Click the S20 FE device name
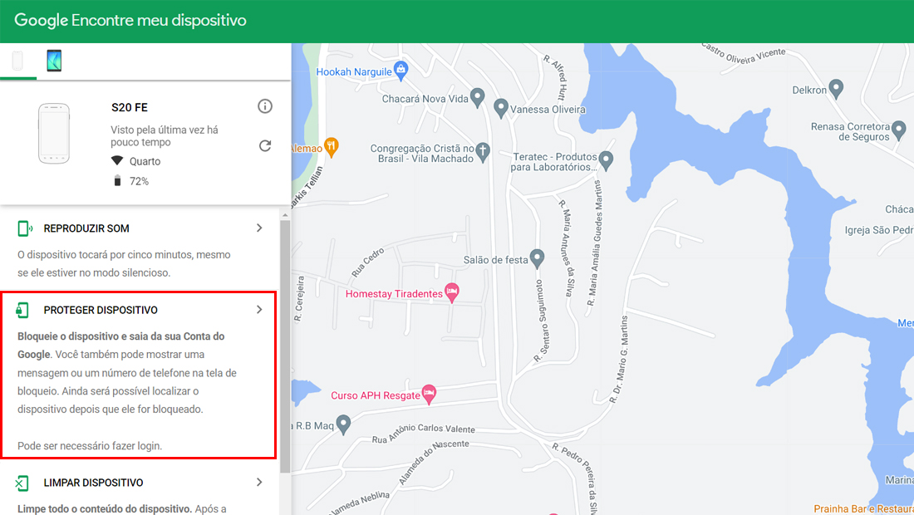This screenshot has width=914, height=515. [x=130, y=107]
